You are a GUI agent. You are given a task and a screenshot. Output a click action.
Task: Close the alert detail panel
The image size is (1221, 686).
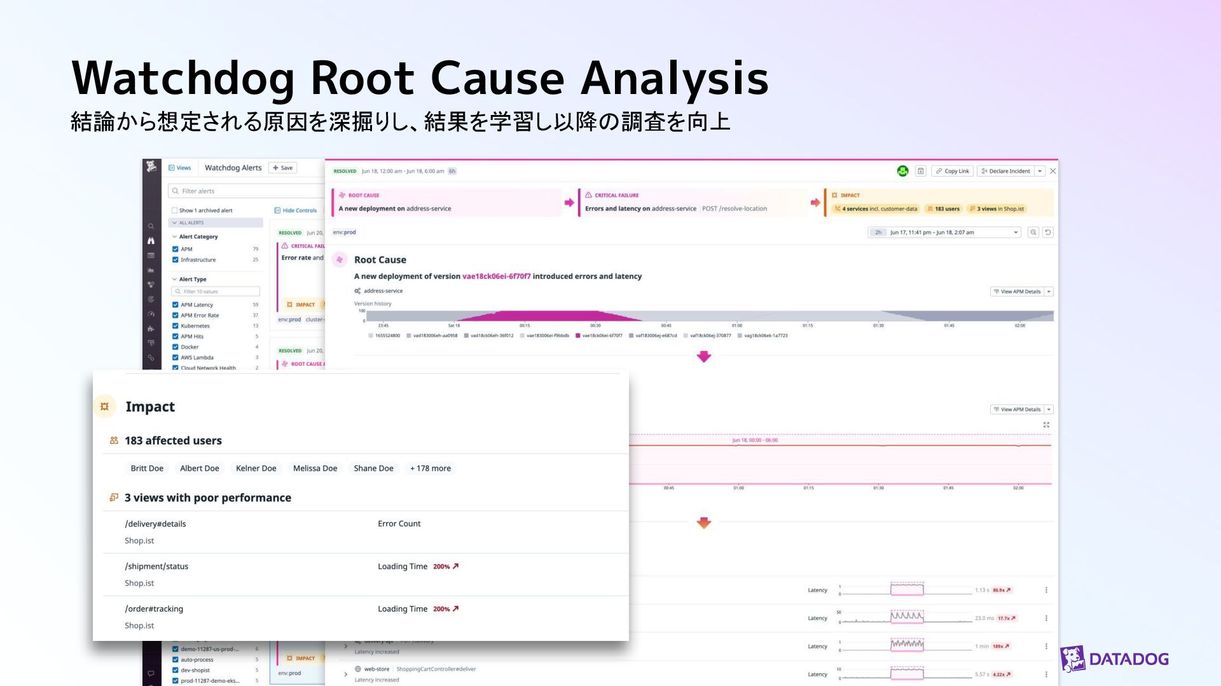[1052, 171]
